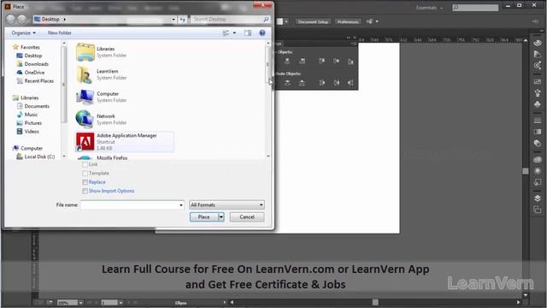Open the Symbols panel icon
Screen dimensions: 547x308
pos(538,104)
